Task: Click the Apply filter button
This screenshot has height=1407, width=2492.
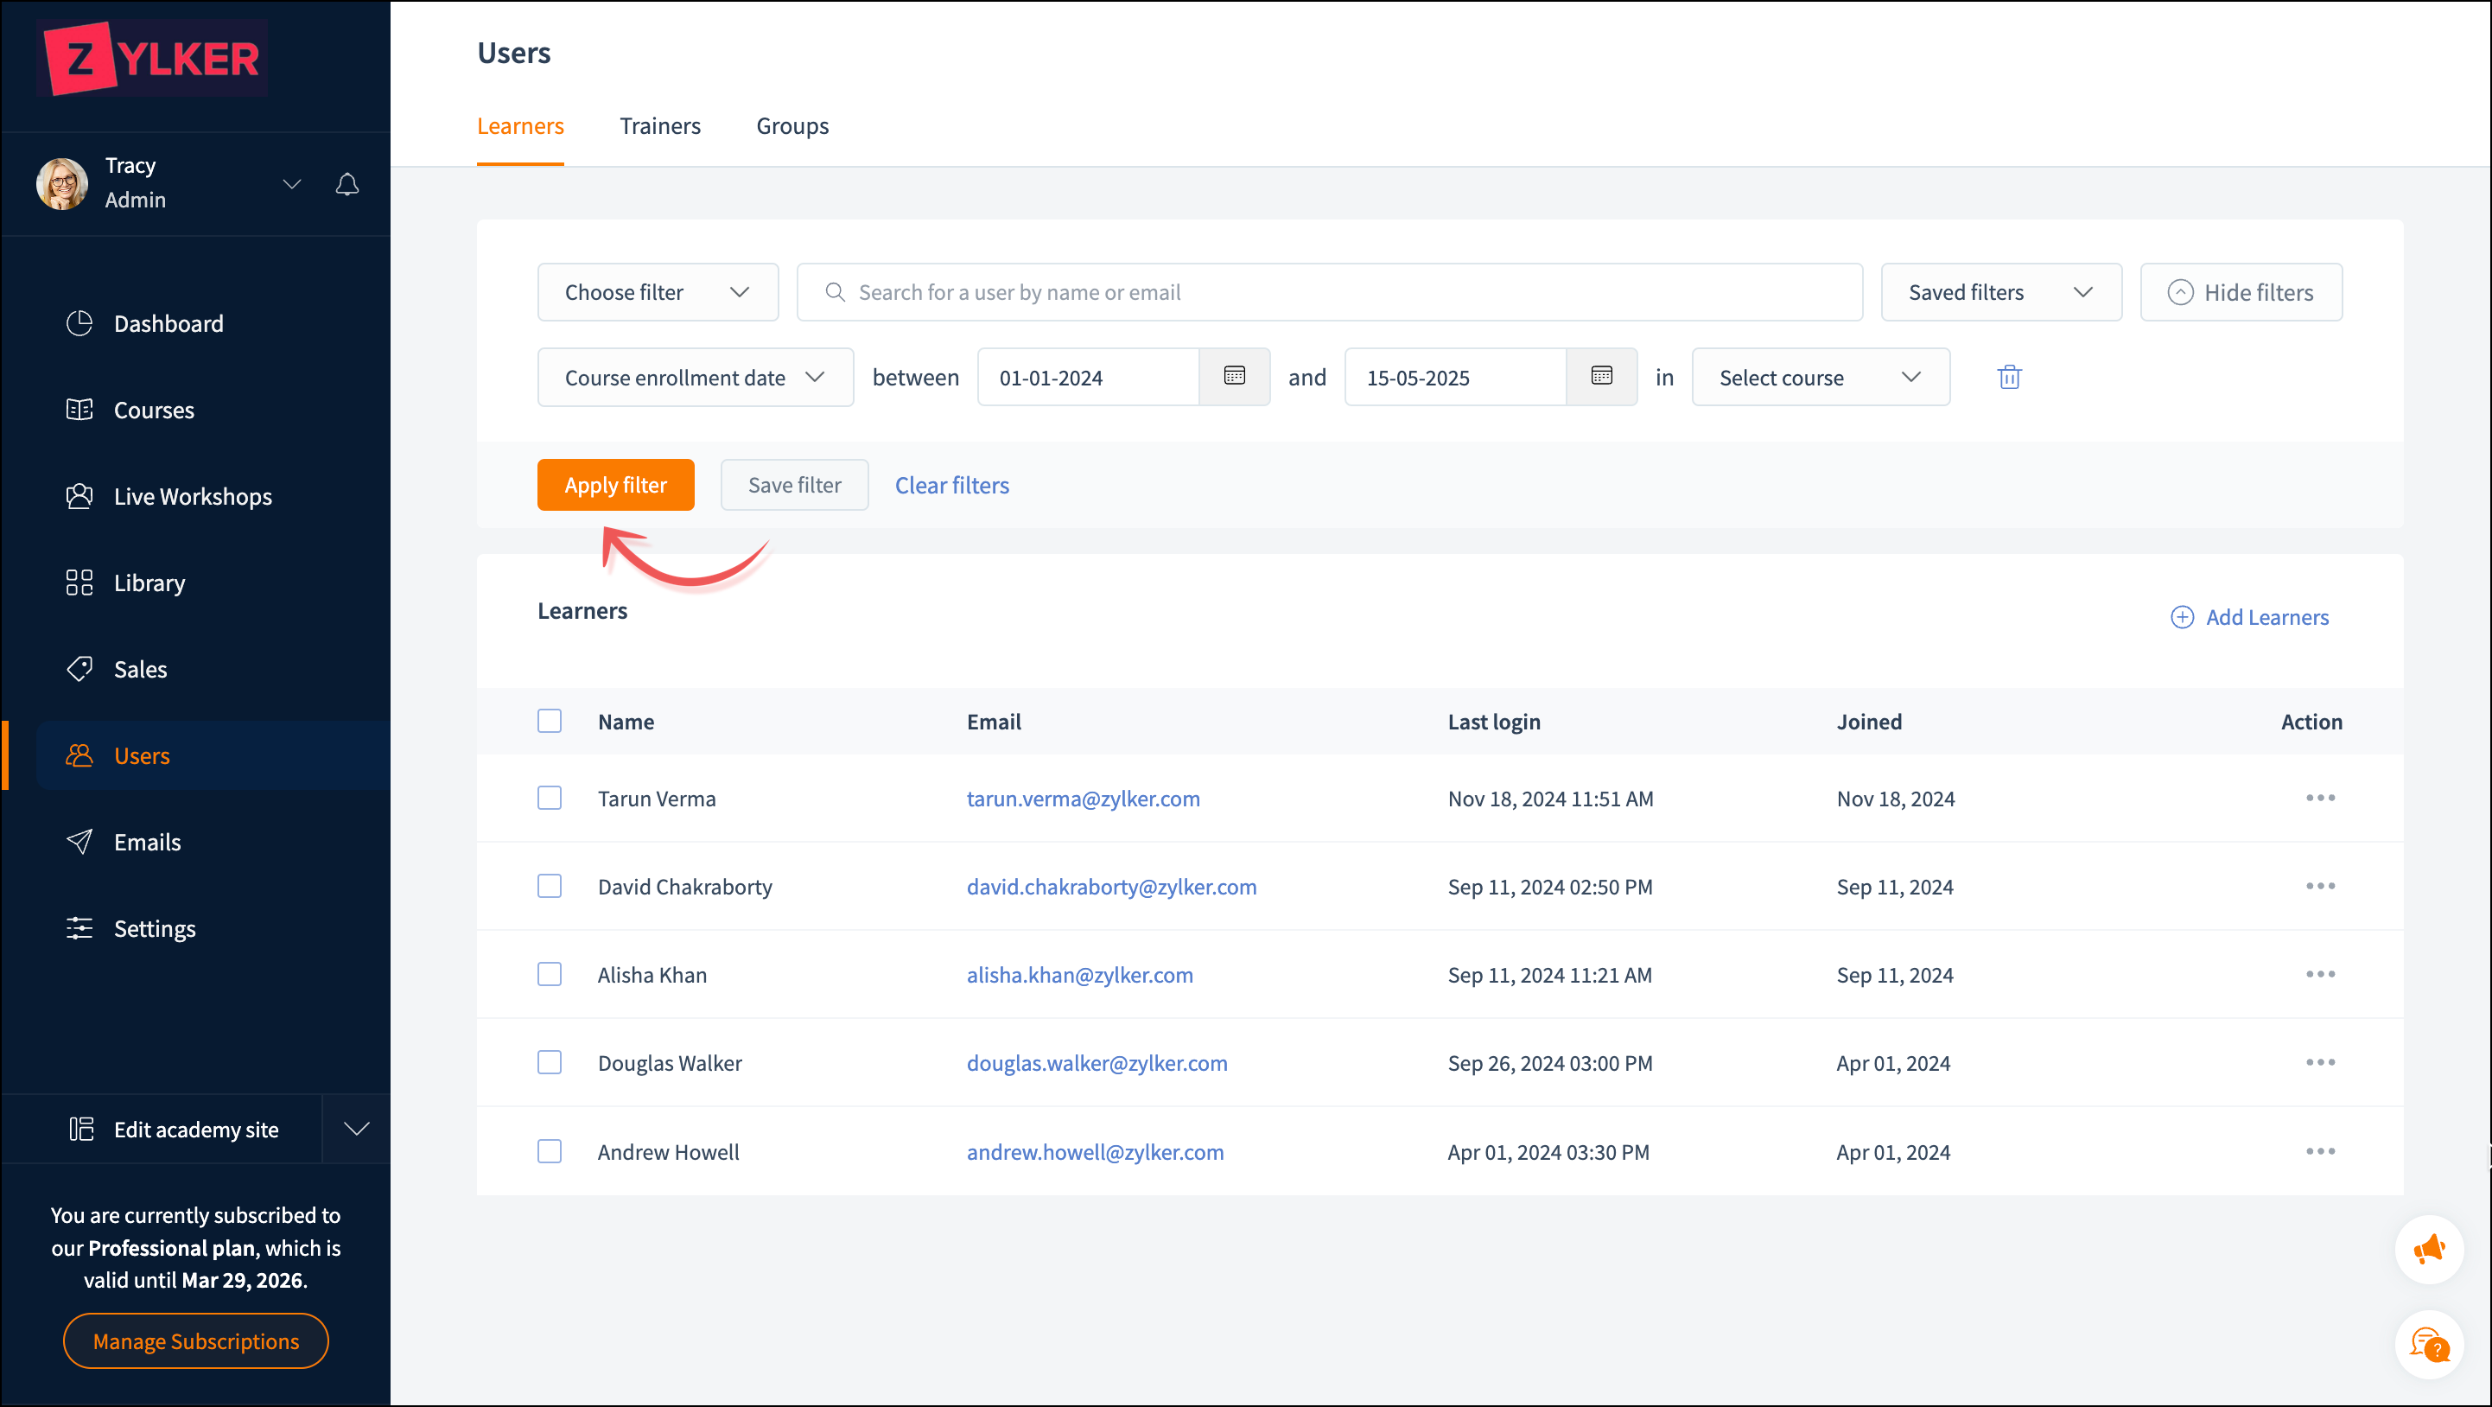Action: click(615, 485)
